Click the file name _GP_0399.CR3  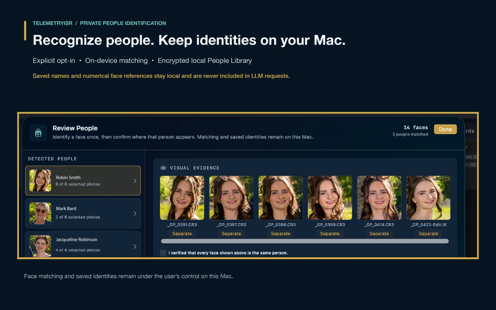(330, 225)
